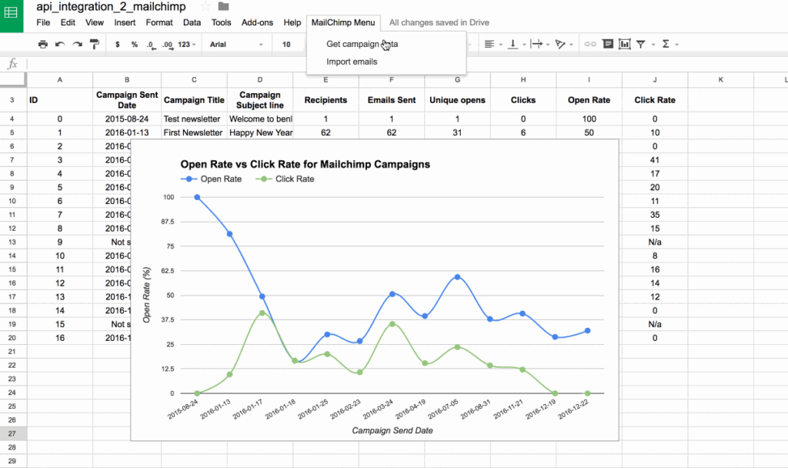Open the Google Sheets home icon
The height and width of the screenshot is (468, 788).
pos(11,15)
